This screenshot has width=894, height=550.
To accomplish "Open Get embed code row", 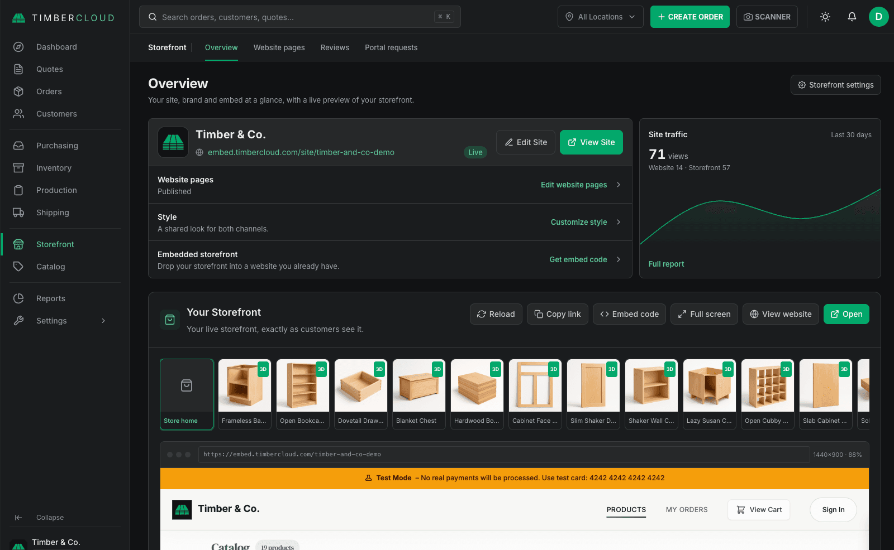I will [390, 259].
